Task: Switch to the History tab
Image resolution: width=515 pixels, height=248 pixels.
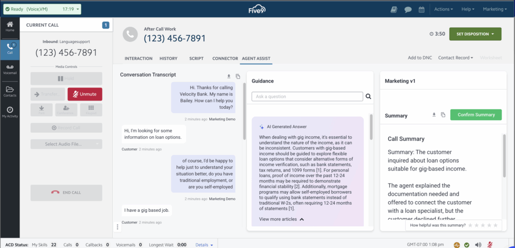Action: pyautogui.click(x=168, y=58)
